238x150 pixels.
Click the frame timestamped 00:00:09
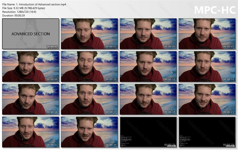point(31,67)
